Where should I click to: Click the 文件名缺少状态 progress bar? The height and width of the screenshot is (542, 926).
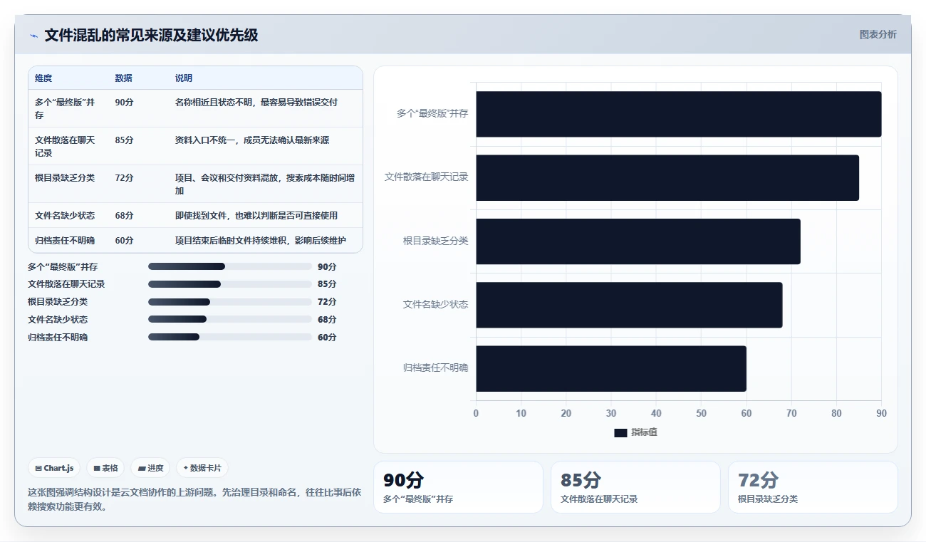(230, 320)
